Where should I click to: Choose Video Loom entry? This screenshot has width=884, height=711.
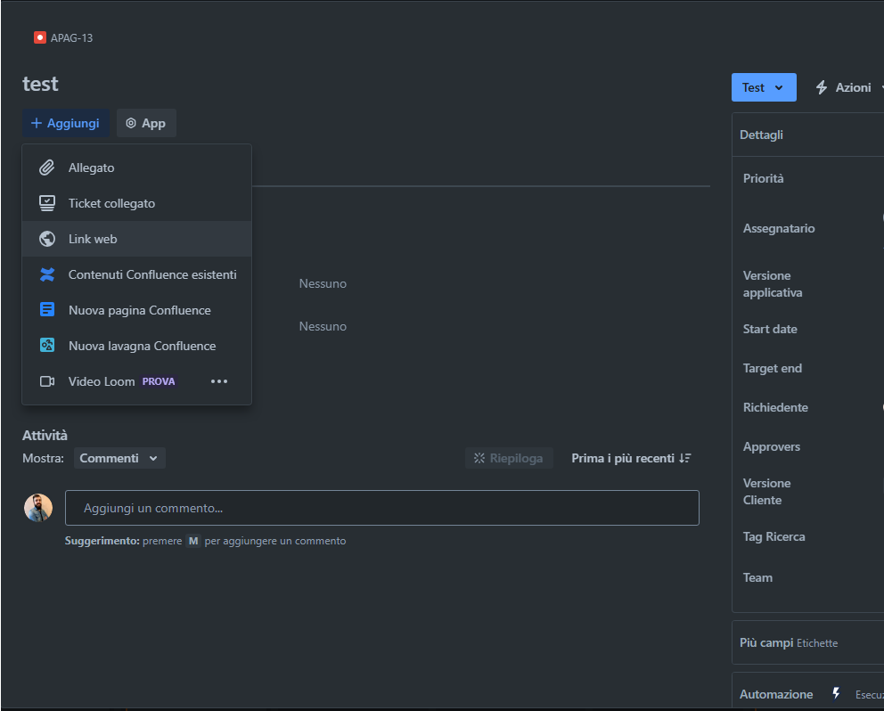pyautogui.click(x=136, y=381)
